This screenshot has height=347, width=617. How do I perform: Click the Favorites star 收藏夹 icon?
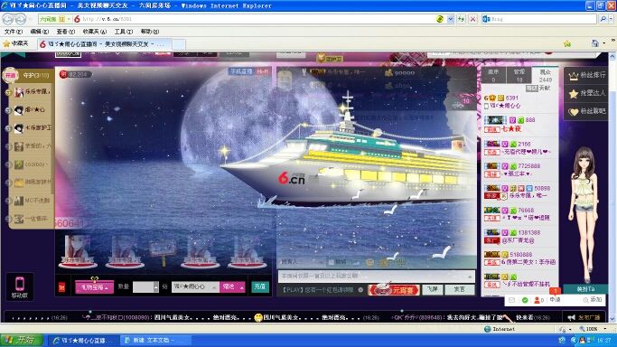coord(6,43)
